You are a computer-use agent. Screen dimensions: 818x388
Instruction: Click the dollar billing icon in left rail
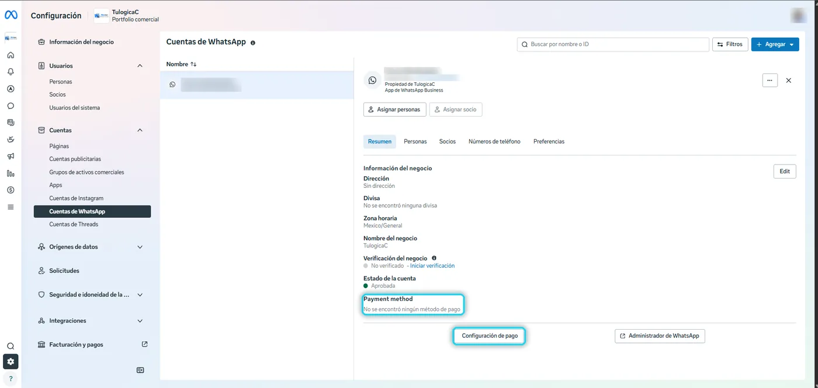[x=11, y=190]
